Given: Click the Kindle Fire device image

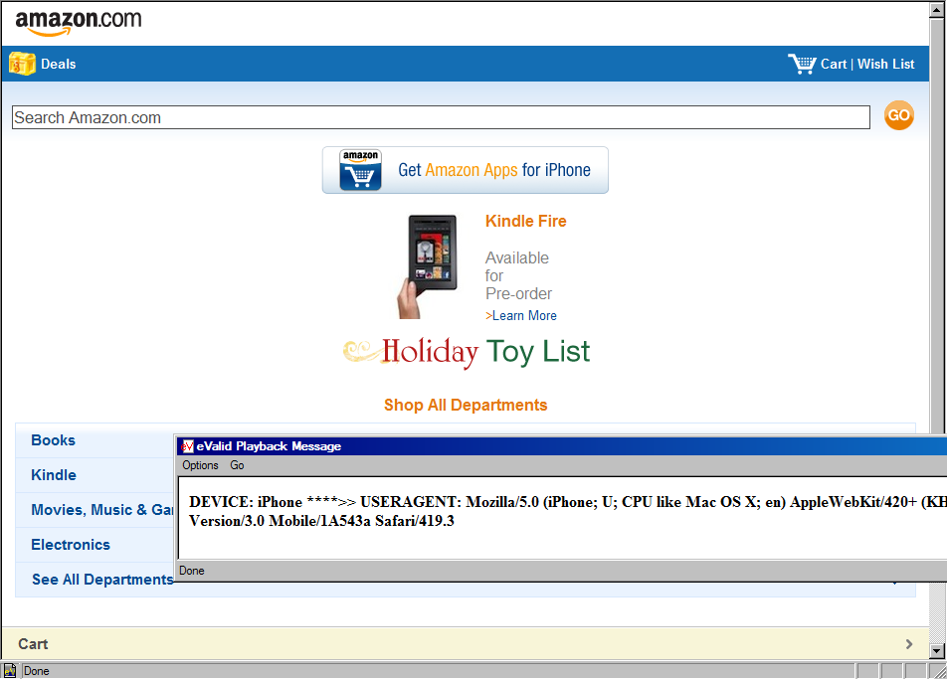Looking at the screenshot, I should pos(427,266).
